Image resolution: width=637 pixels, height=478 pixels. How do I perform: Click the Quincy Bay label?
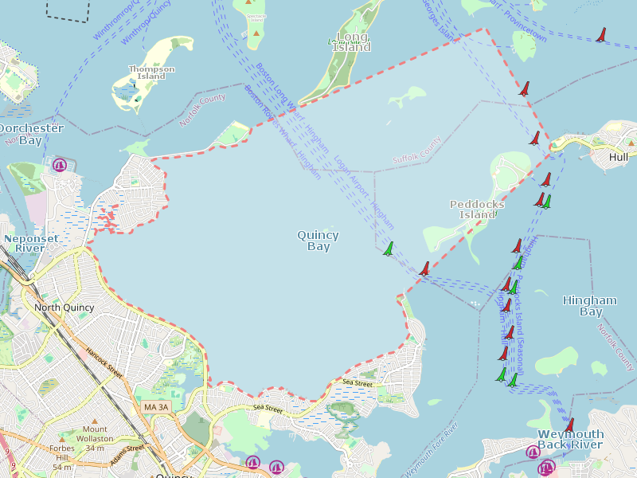[318, 241]
